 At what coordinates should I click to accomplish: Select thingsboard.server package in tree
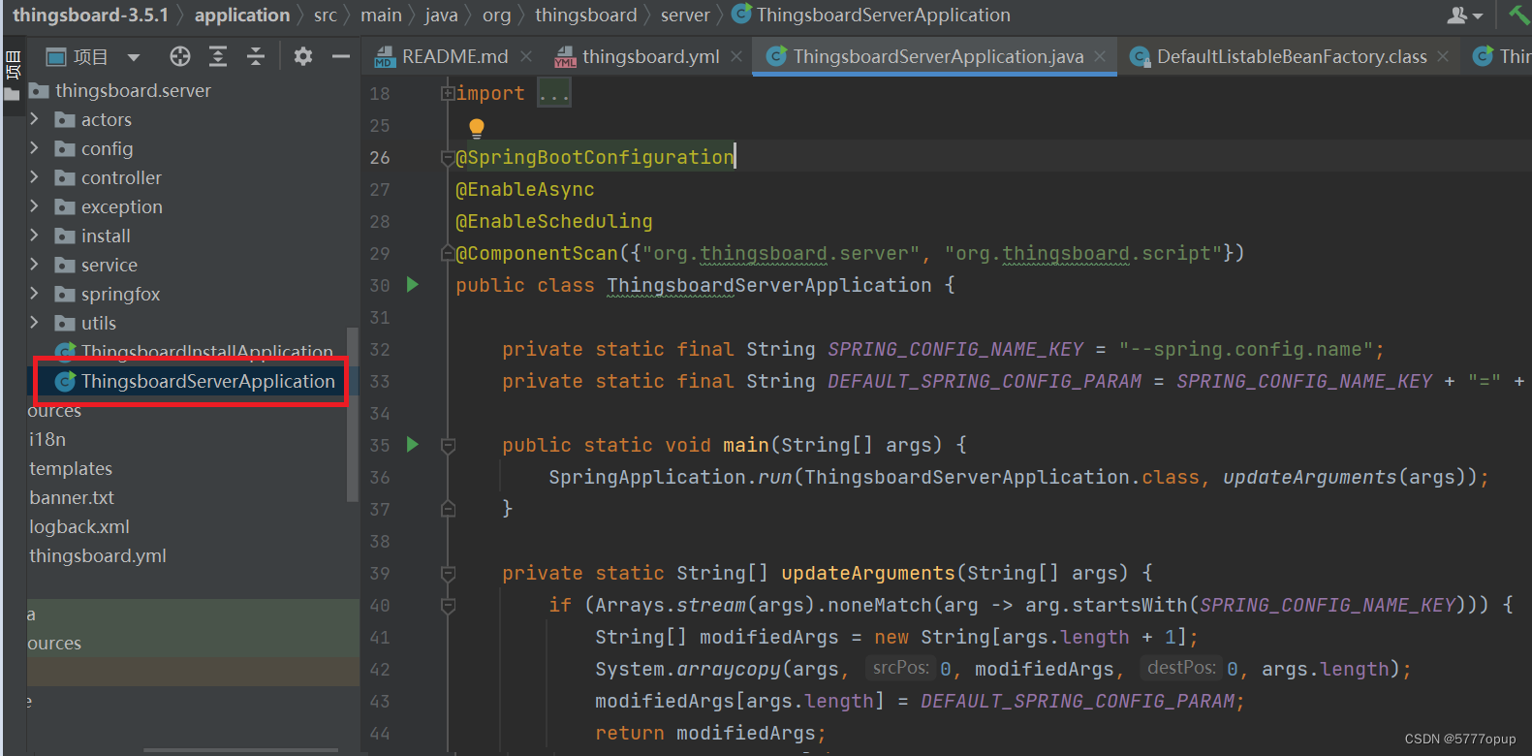pos(133,91)
